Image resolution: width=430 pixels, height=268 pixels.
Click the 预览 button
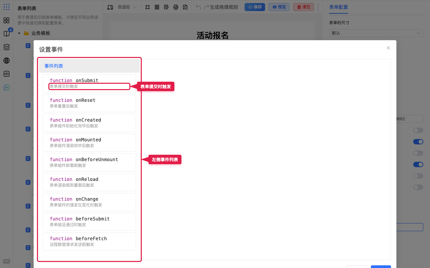[x=279, y=7]
